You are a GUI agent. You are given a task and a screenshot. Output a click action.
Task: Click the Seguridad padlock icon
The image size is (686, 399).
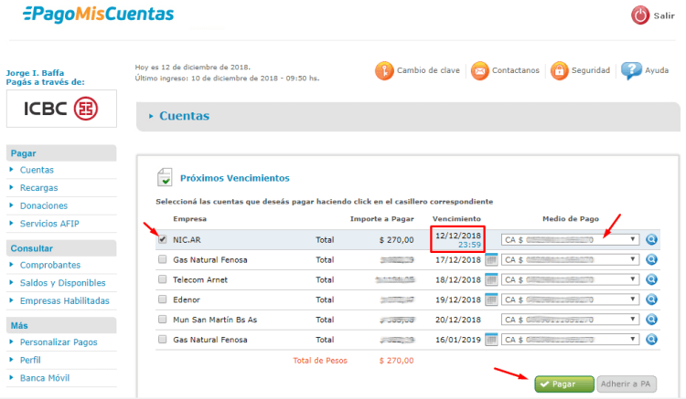pos(559,70)
